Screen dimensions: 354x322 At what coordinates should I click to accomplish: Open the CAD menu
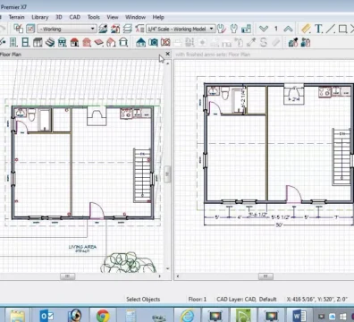tap(75, 17)
